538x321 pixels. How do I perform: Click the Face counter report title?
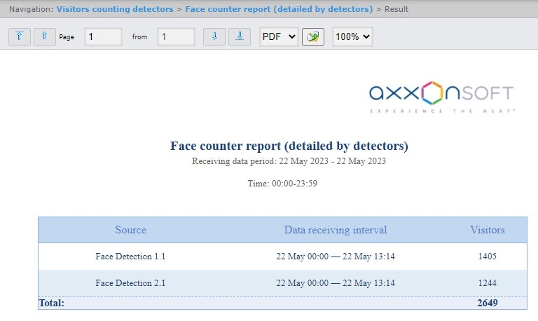coord(289,146)
